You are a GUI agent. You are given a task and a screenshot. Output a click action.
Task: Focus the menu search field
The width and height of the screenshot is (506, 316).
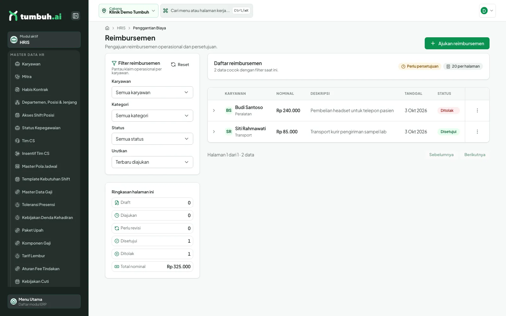(207, 11)
